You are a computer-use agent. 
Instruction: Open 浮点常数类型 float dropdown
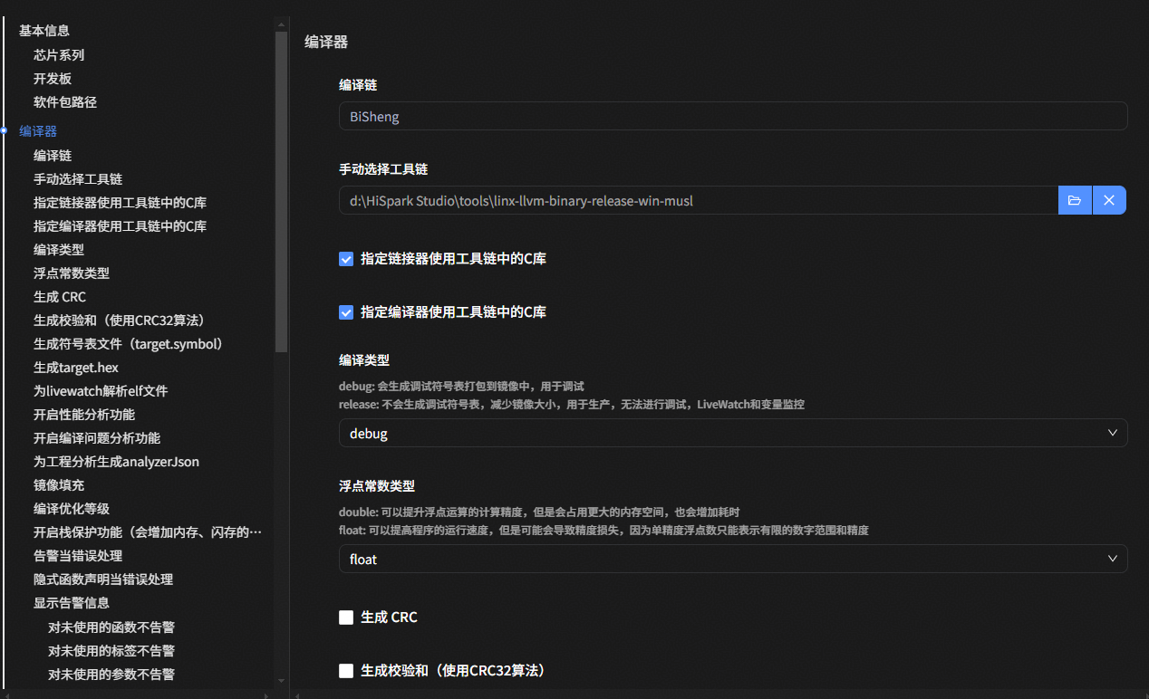pyautogui.click(x=733, y=559)
